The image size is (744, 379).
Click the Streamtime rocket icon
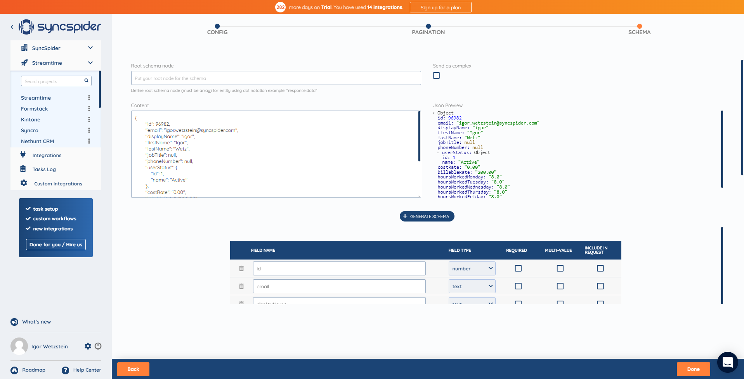(x=24, y=62)
